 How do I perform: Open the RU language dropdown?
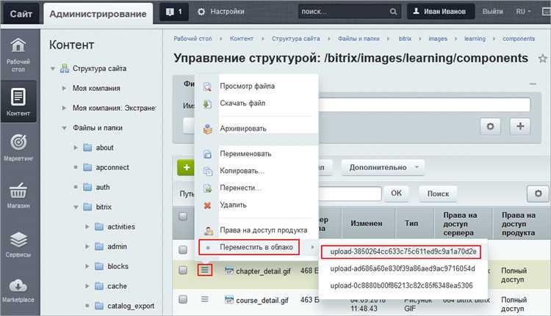[523, 12]
